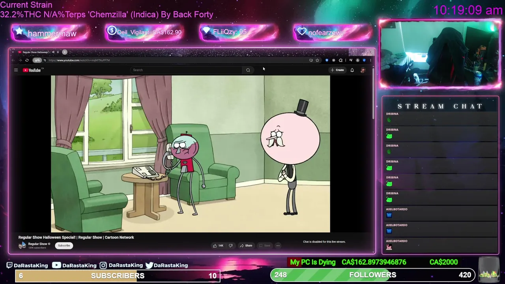Focus the YouTube Search field

186,70
